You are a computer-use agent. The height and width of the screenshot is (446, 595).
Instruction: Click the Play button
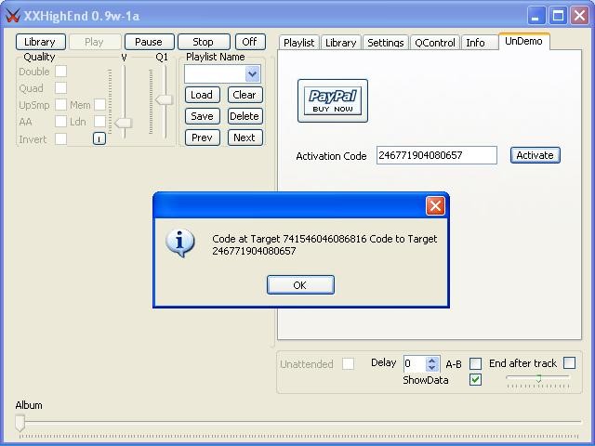pyautogui.click(x=95, y=42)
